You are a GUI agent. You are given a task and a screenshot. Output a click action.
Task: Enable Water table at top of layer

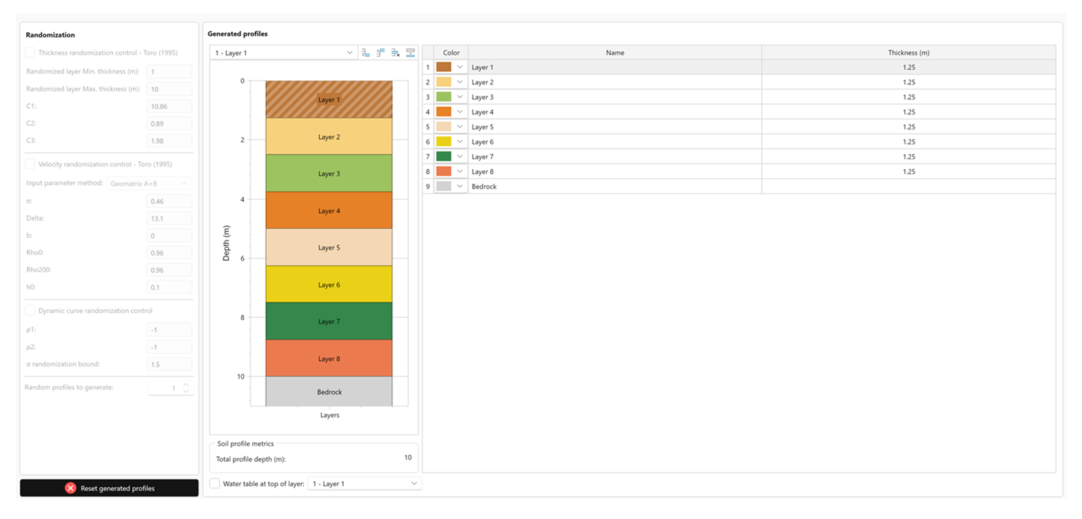pos(215,483)
